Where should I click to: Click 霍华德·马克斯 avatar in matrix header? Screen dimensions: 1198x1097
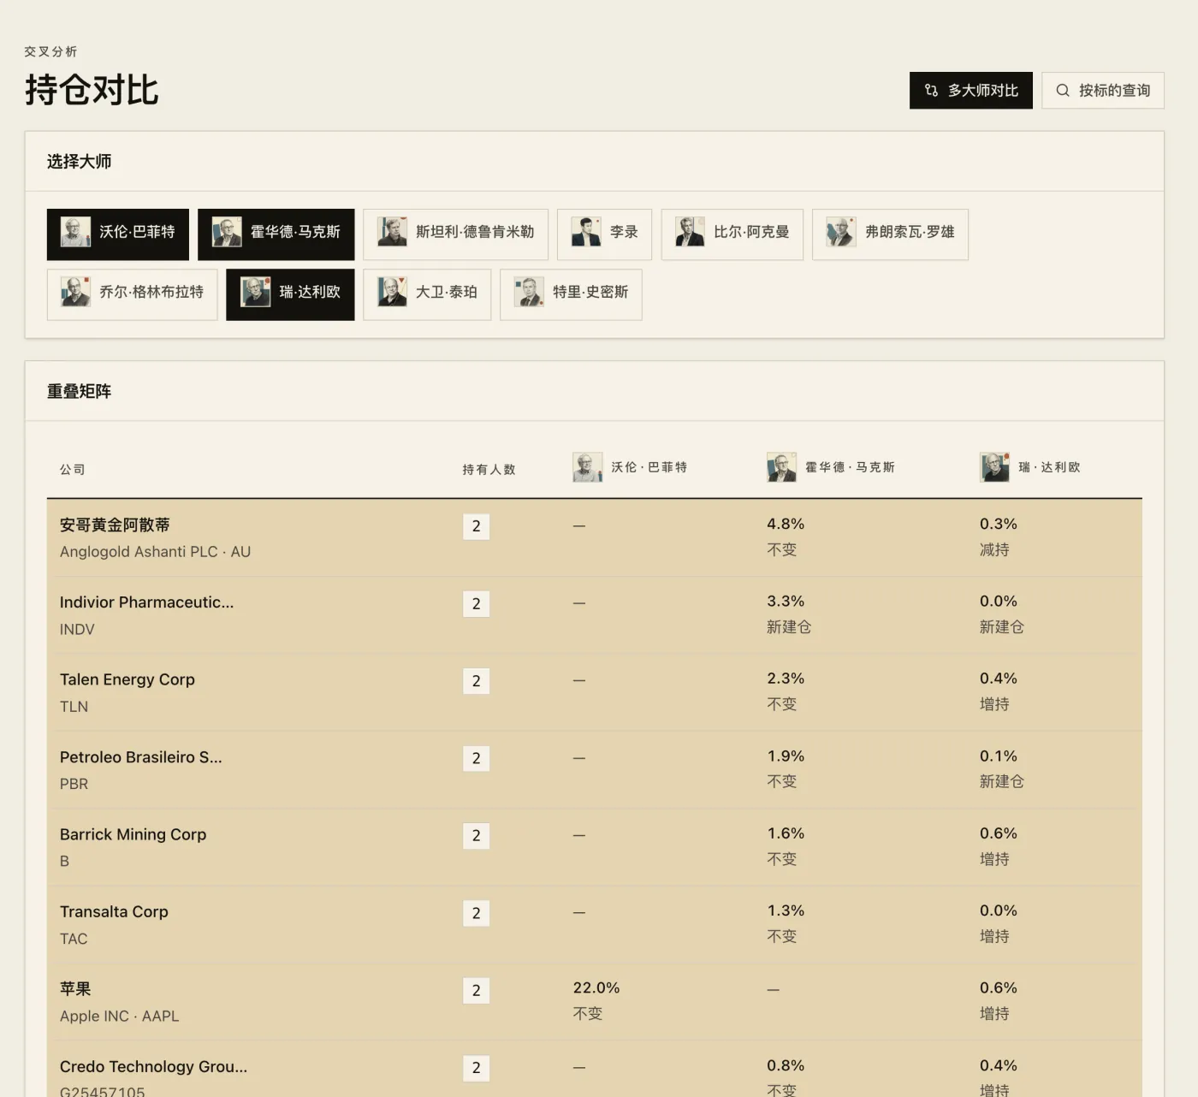point(781,467)
